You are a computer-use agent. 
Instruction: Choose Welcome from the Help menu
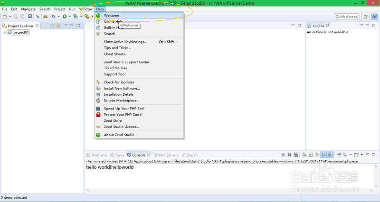coord(139,16)
